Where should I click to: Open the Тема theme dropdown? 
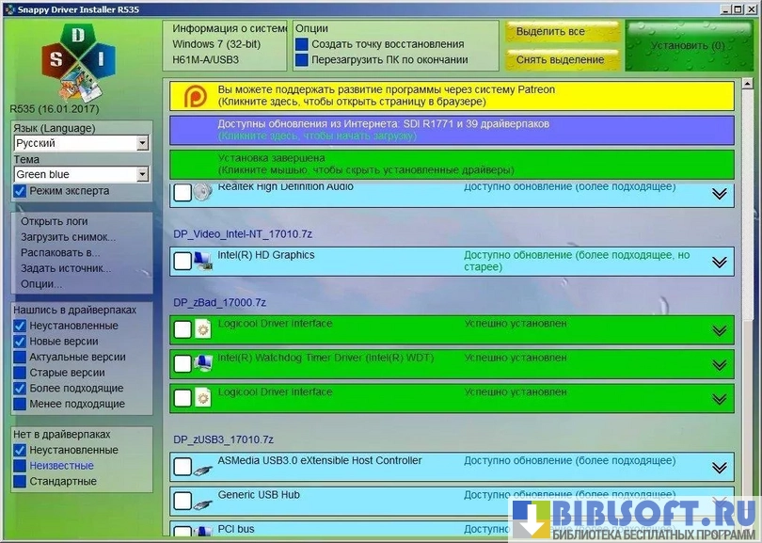tap(142, 174)
